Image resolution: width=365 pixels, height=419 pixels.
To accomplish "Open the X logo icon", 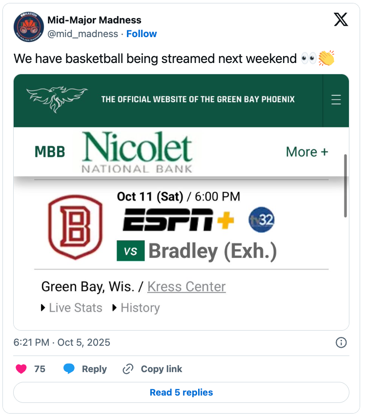I will click(x=341, y=20).
